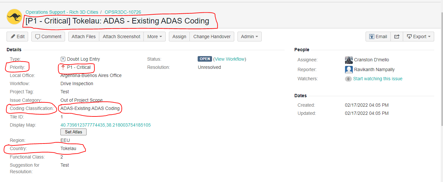
Task: Click Ravikanth Nampally's avatar
Action: [349, 69]
